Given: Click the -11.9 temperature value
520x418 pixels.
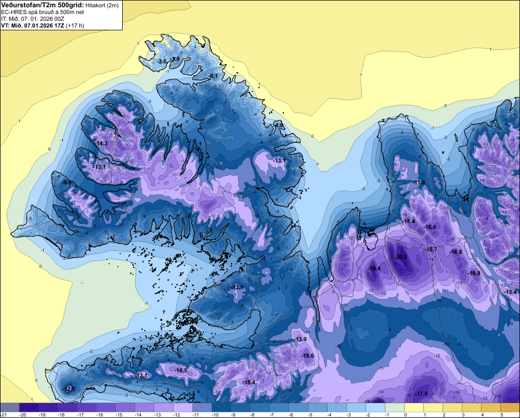Looking at the screenshot, I should (419, 182).
